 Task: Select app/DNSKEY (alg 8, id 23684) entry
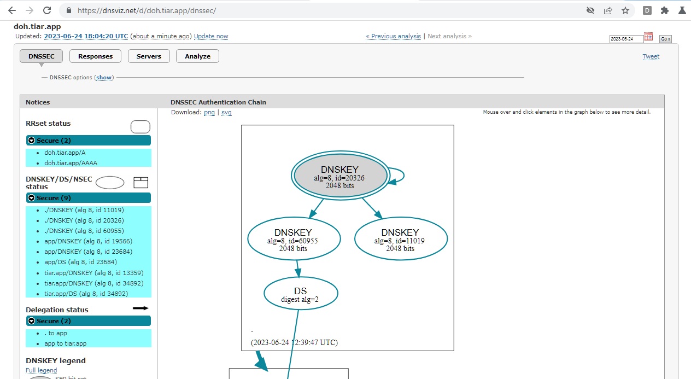click(88, 252)
